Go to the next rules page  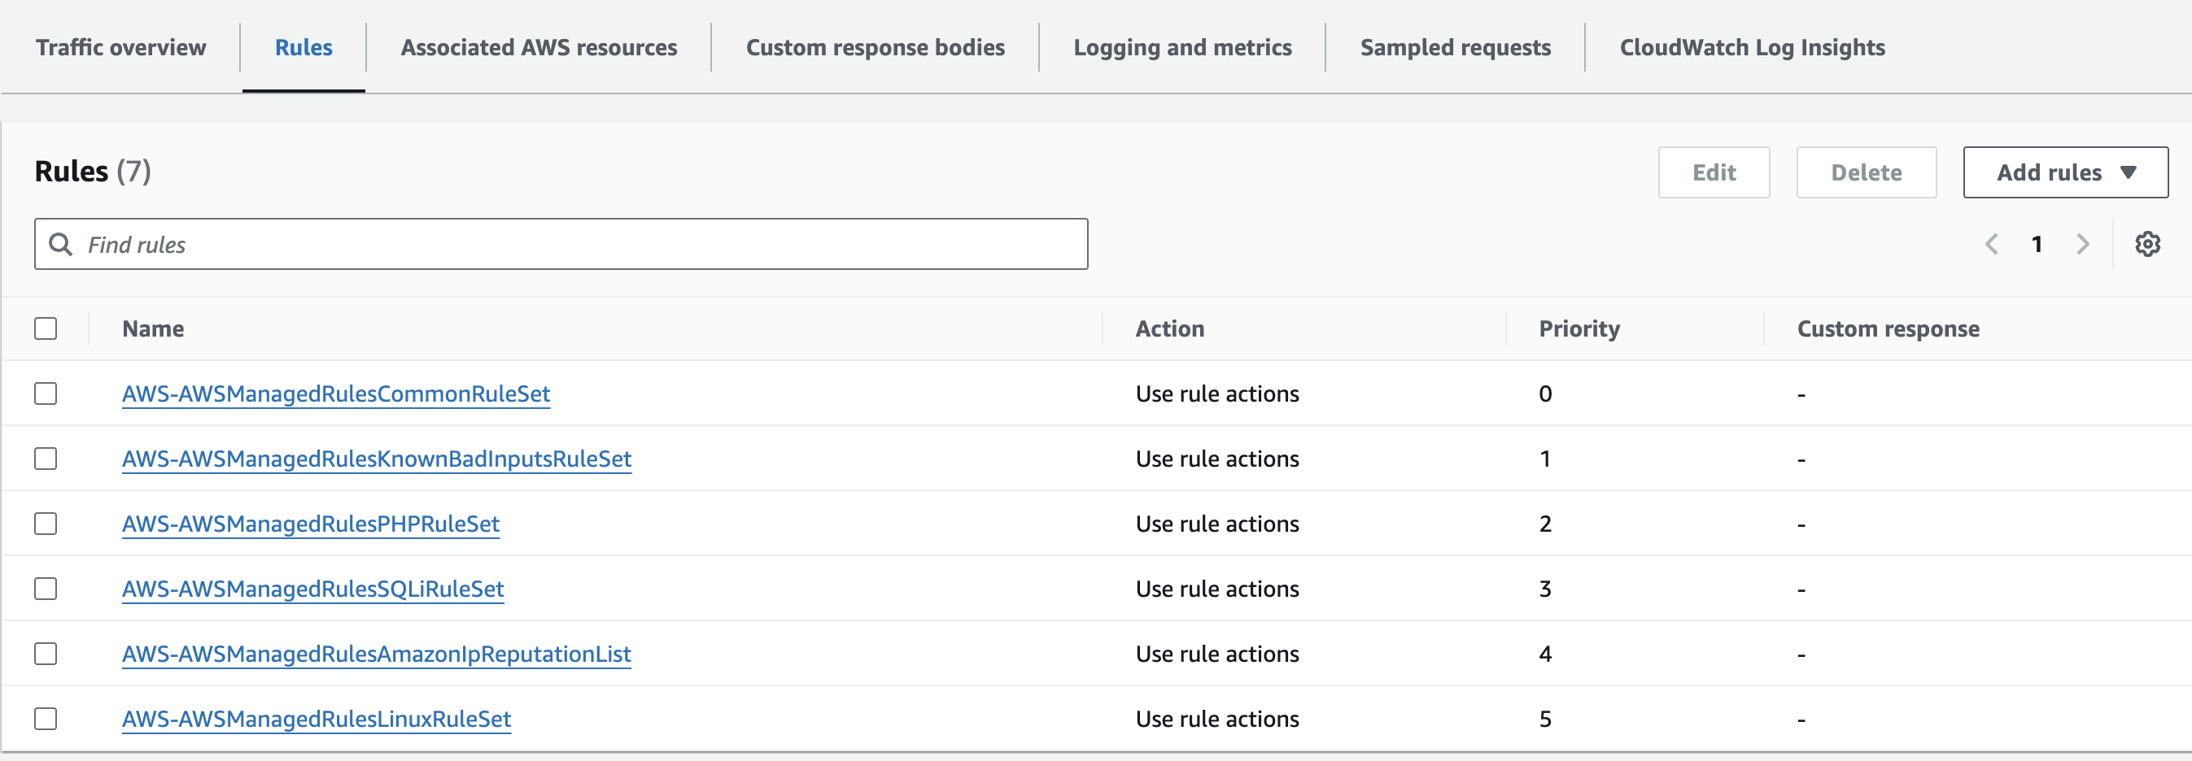2082,244
